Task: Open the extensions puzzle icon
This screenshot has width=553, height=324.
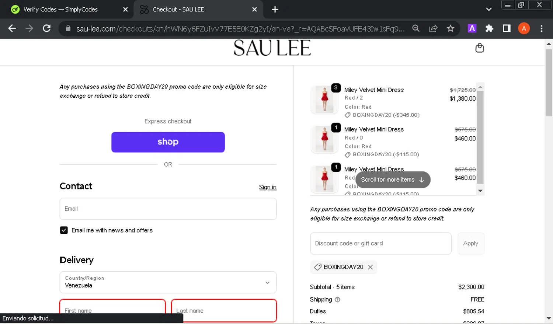Action: 489,28
